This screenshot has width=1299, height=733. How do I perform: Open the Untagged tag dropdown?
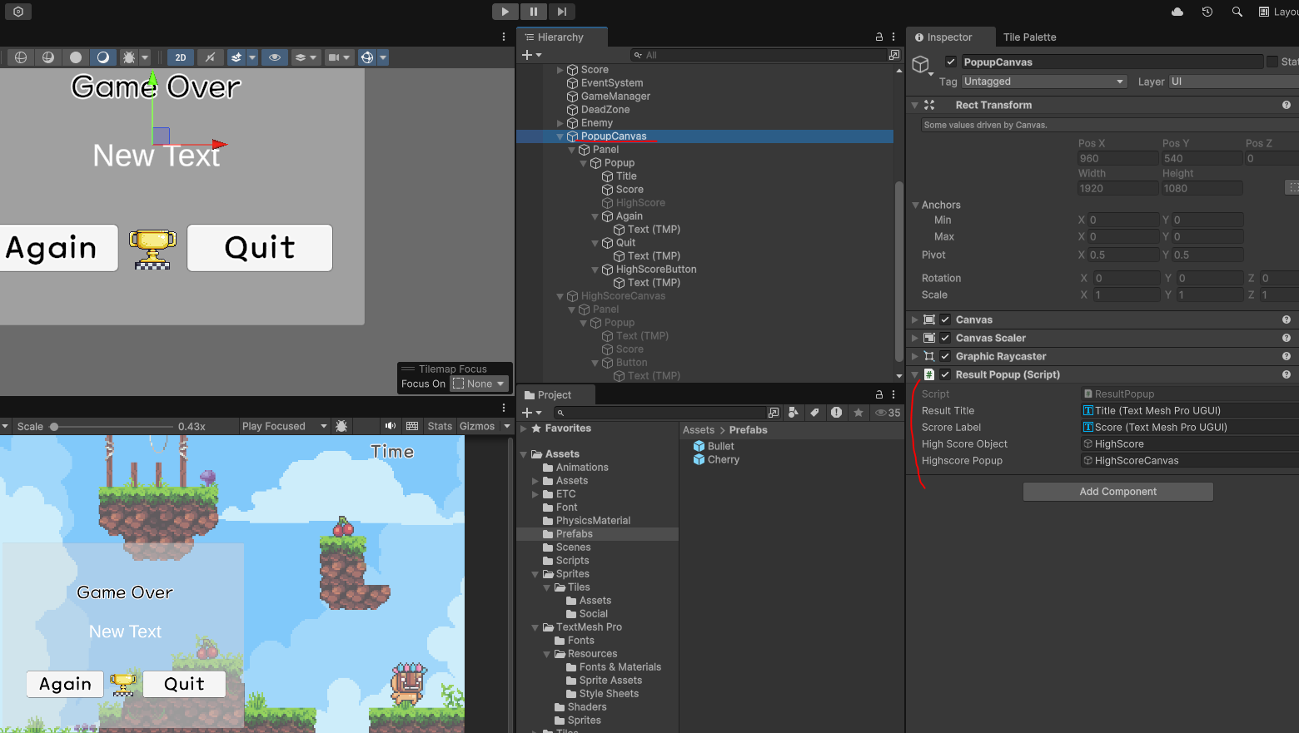point(1044,82)
